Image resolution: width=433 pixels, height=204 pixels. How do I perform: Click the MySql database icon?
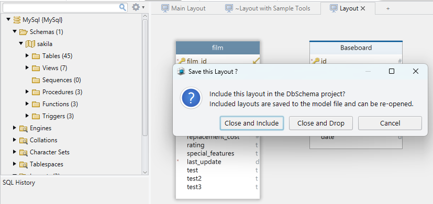[x=17, y=20]
